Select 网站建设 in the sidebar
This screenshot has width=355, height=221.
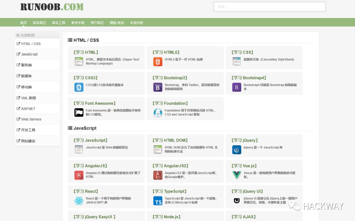[28, 141]
